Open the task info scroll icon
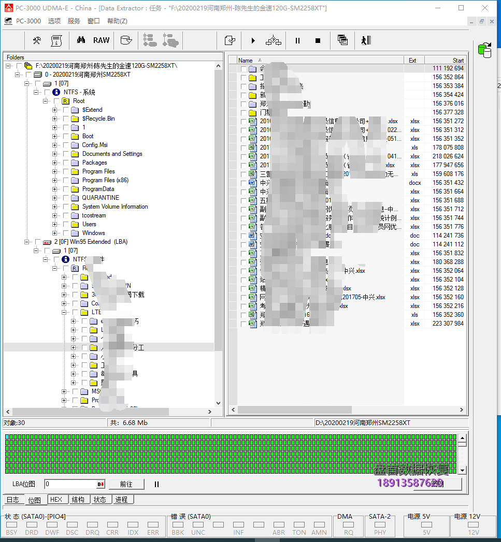 click(56, 40)
